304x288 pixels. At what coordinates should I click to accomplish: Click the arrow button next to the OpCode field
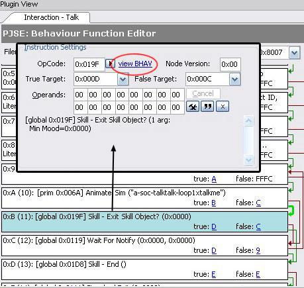tap(110, 64)
